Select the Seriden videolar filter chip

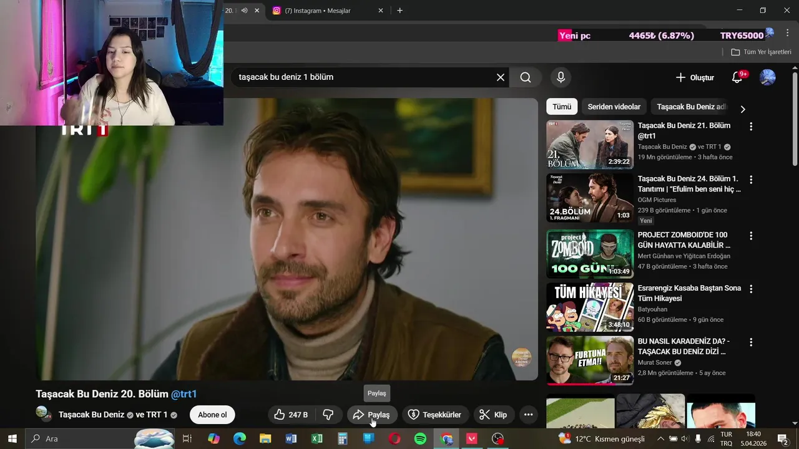[x=614, y=107]
